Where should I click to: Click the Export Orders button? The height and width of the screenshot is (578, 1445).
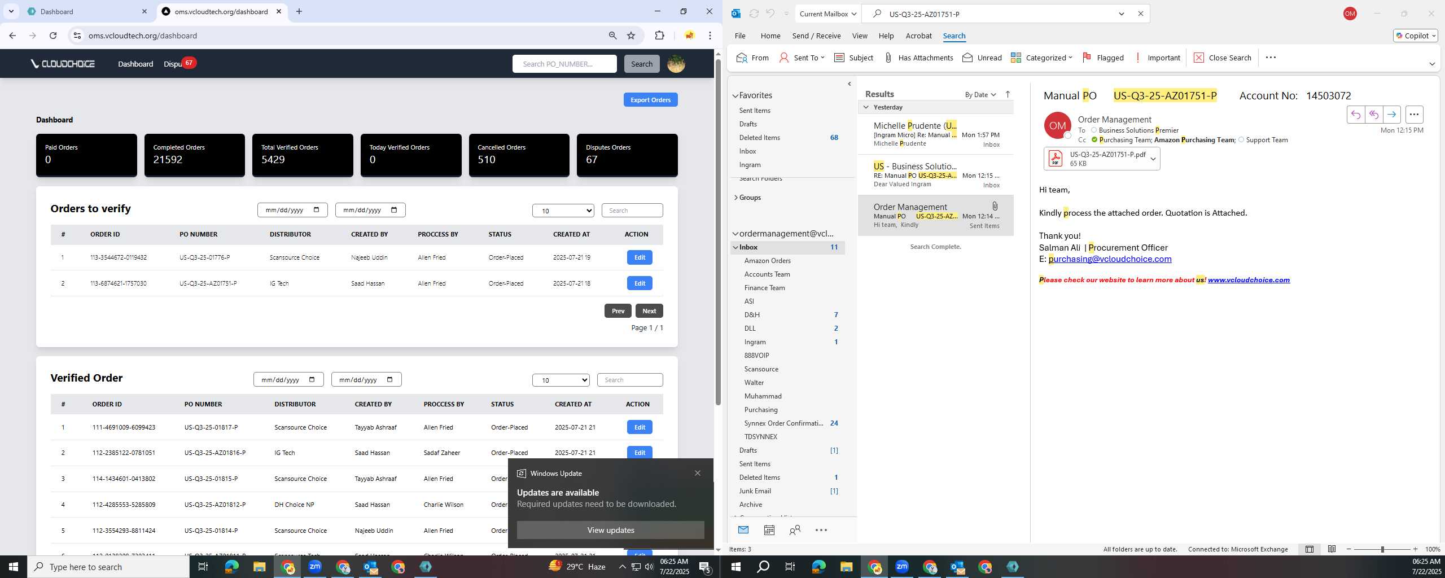650,100
